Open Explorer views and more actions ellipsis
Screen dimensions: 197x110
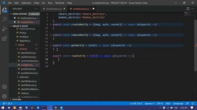(x=36, y=9)
